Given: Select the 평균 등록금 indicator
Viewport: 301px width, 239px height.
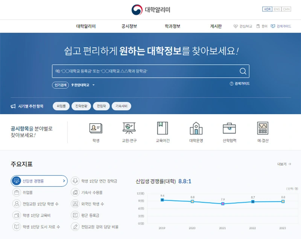Looking at the screenshot, I should 89,214.
